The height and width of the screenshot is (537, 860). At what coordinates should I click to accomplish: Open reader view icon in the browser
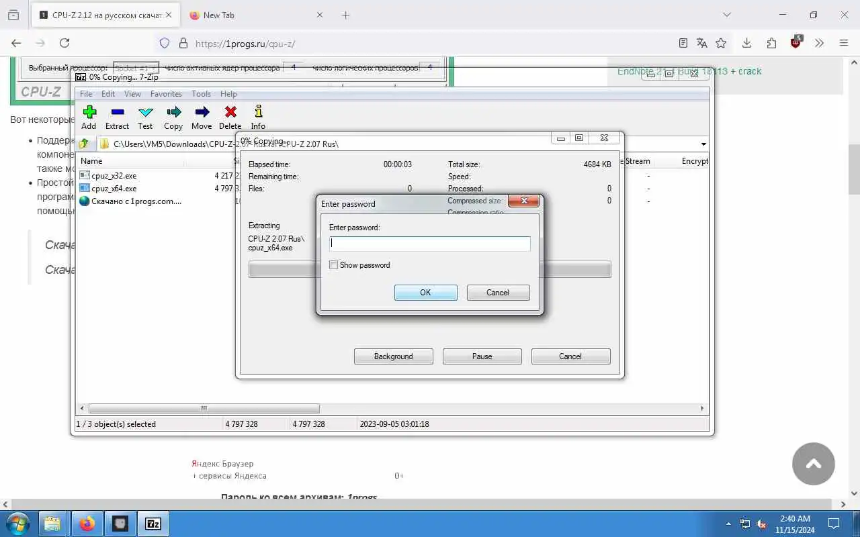pyautogui.click(x=683, y=43)
